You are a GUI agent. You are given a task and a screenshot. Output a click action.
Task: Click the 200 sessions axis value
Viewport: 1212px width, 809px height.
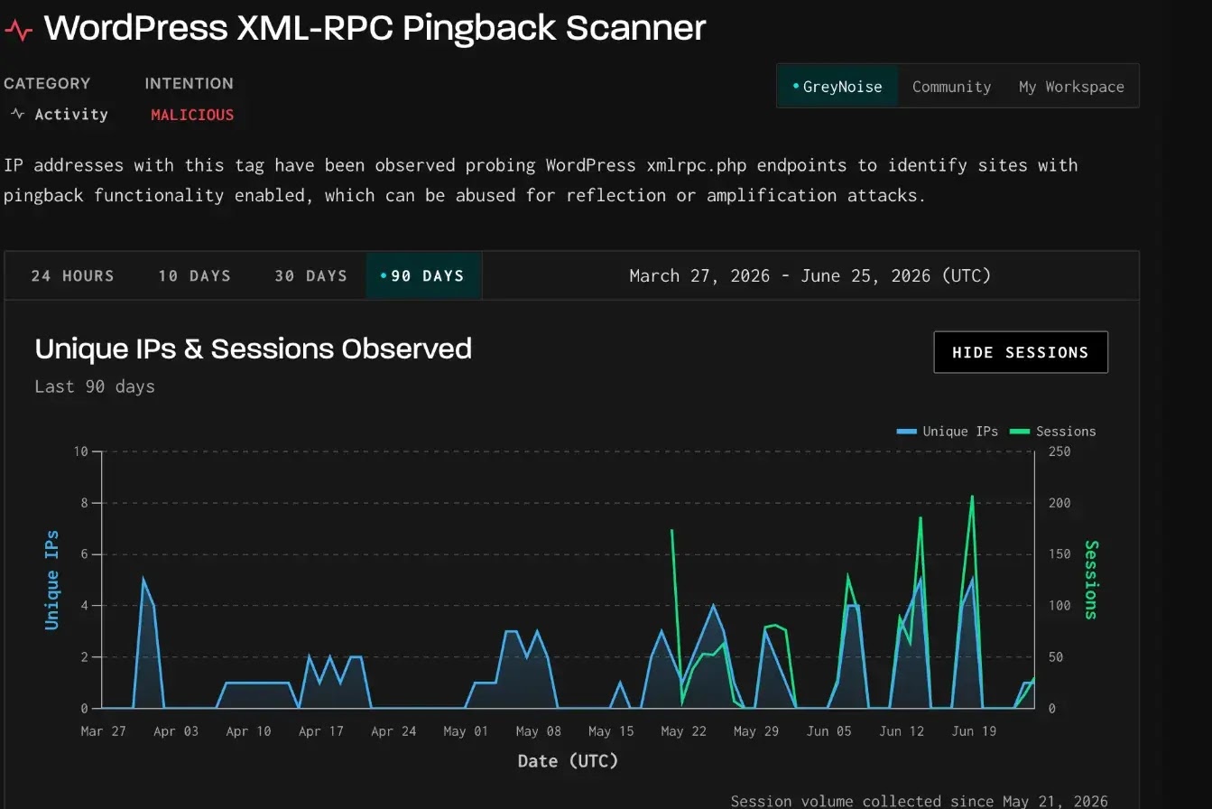pos(1060,503)
